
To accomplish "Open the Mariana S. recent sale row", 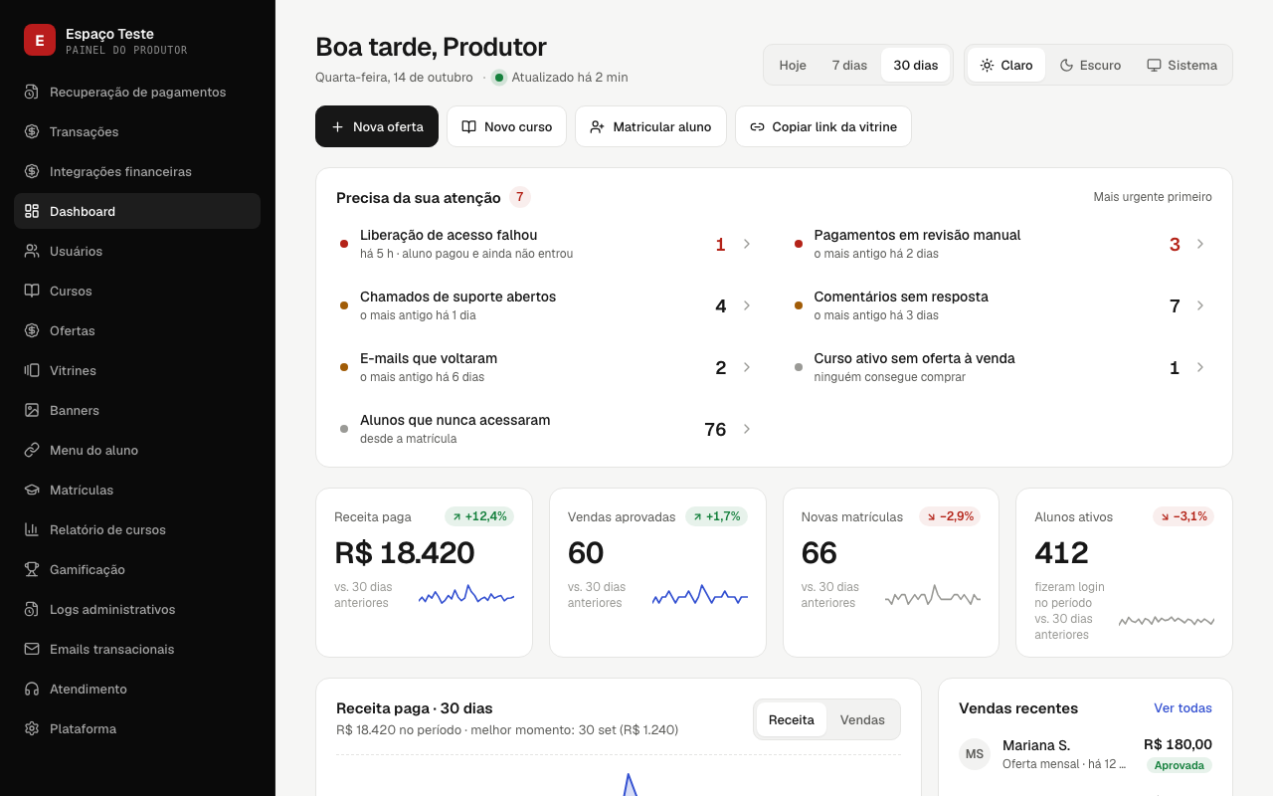I will click(x=1085, y=754).
